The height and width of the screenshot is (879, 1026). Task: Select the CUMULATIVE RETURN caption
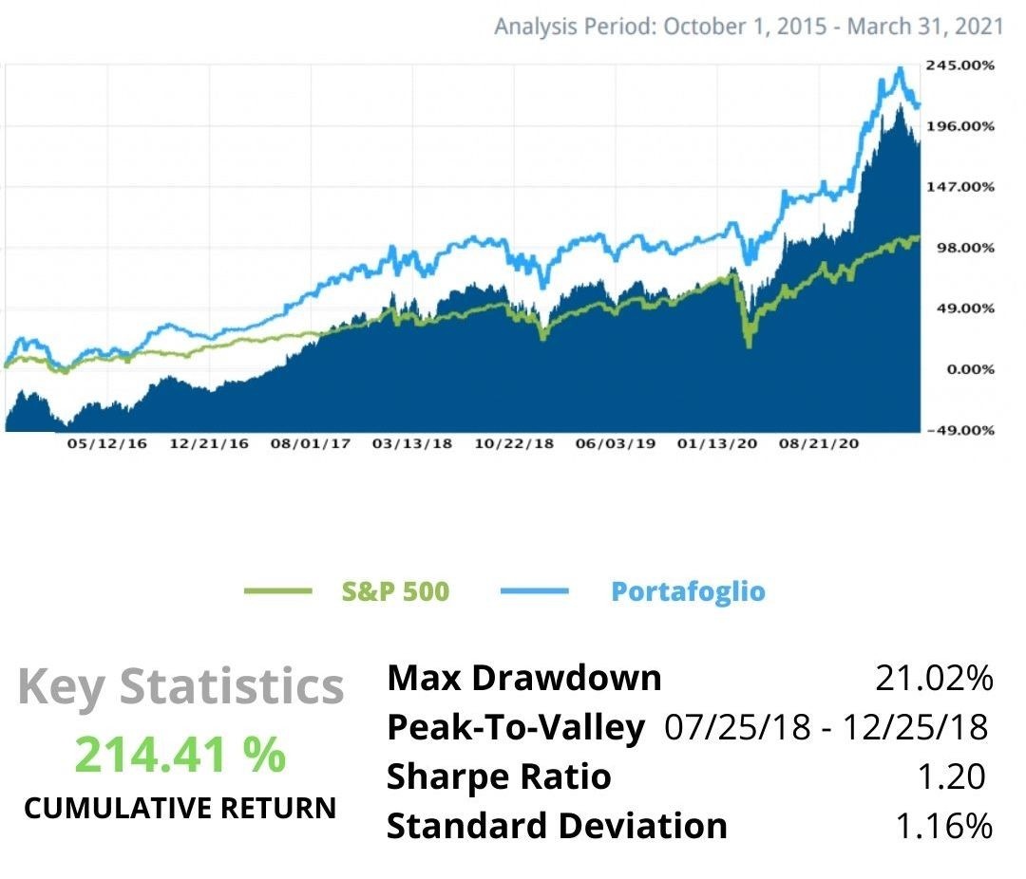coord(180,808)
